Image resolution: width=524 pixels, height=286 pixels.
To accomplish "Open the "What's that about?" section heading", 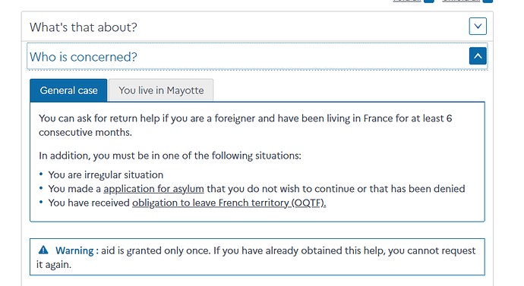I will [x=84, y=27].
